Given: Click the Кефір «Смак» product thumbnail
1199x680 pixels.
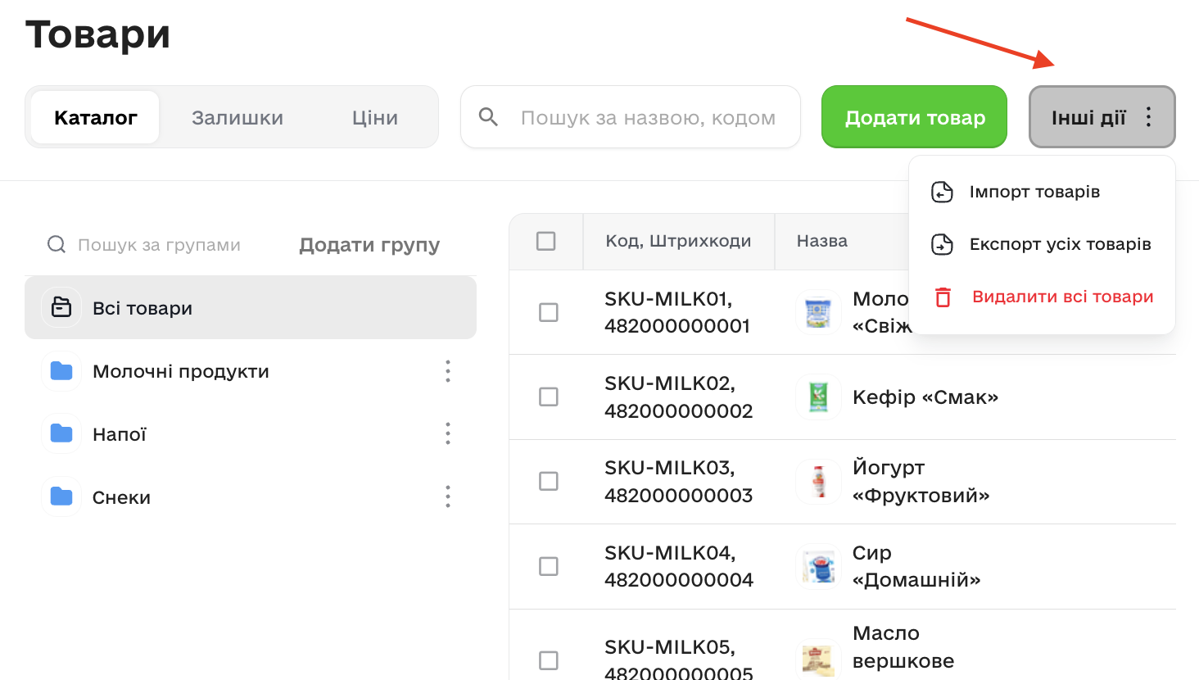Looking at the screenshot, I should point(818,397).
